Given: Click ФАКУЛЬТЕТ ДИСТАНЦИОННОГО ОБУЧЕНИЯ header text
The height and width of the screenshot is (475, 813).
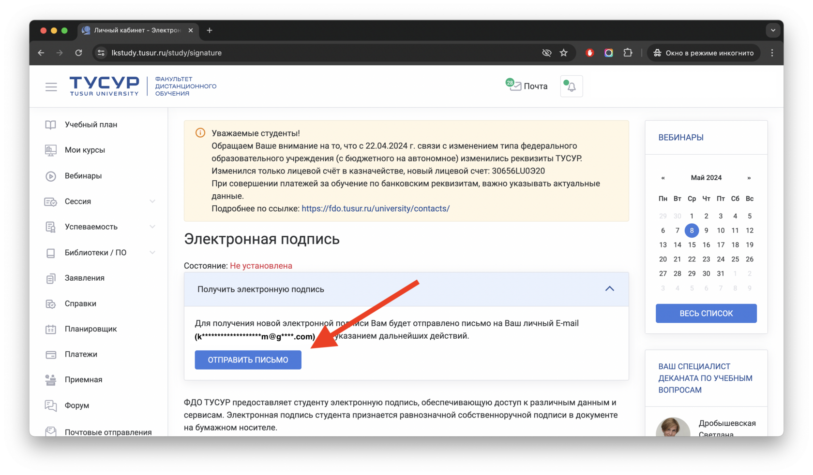Looking at the screenshot, I should pyautogui.click(x=186, y=86).
